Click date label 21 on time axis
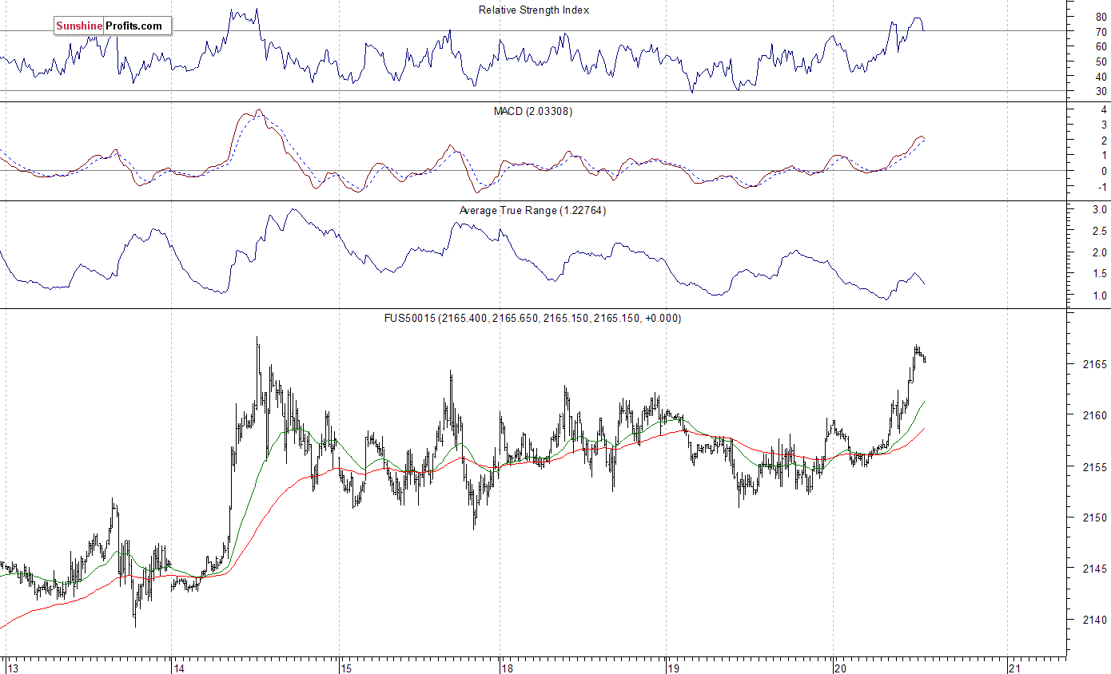The width and height of the screenshot is (1111, 674). tap(1014, 668)
